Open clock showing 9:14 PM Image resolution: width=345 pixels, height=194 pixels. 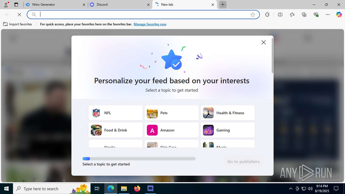[x=322, y=189]
